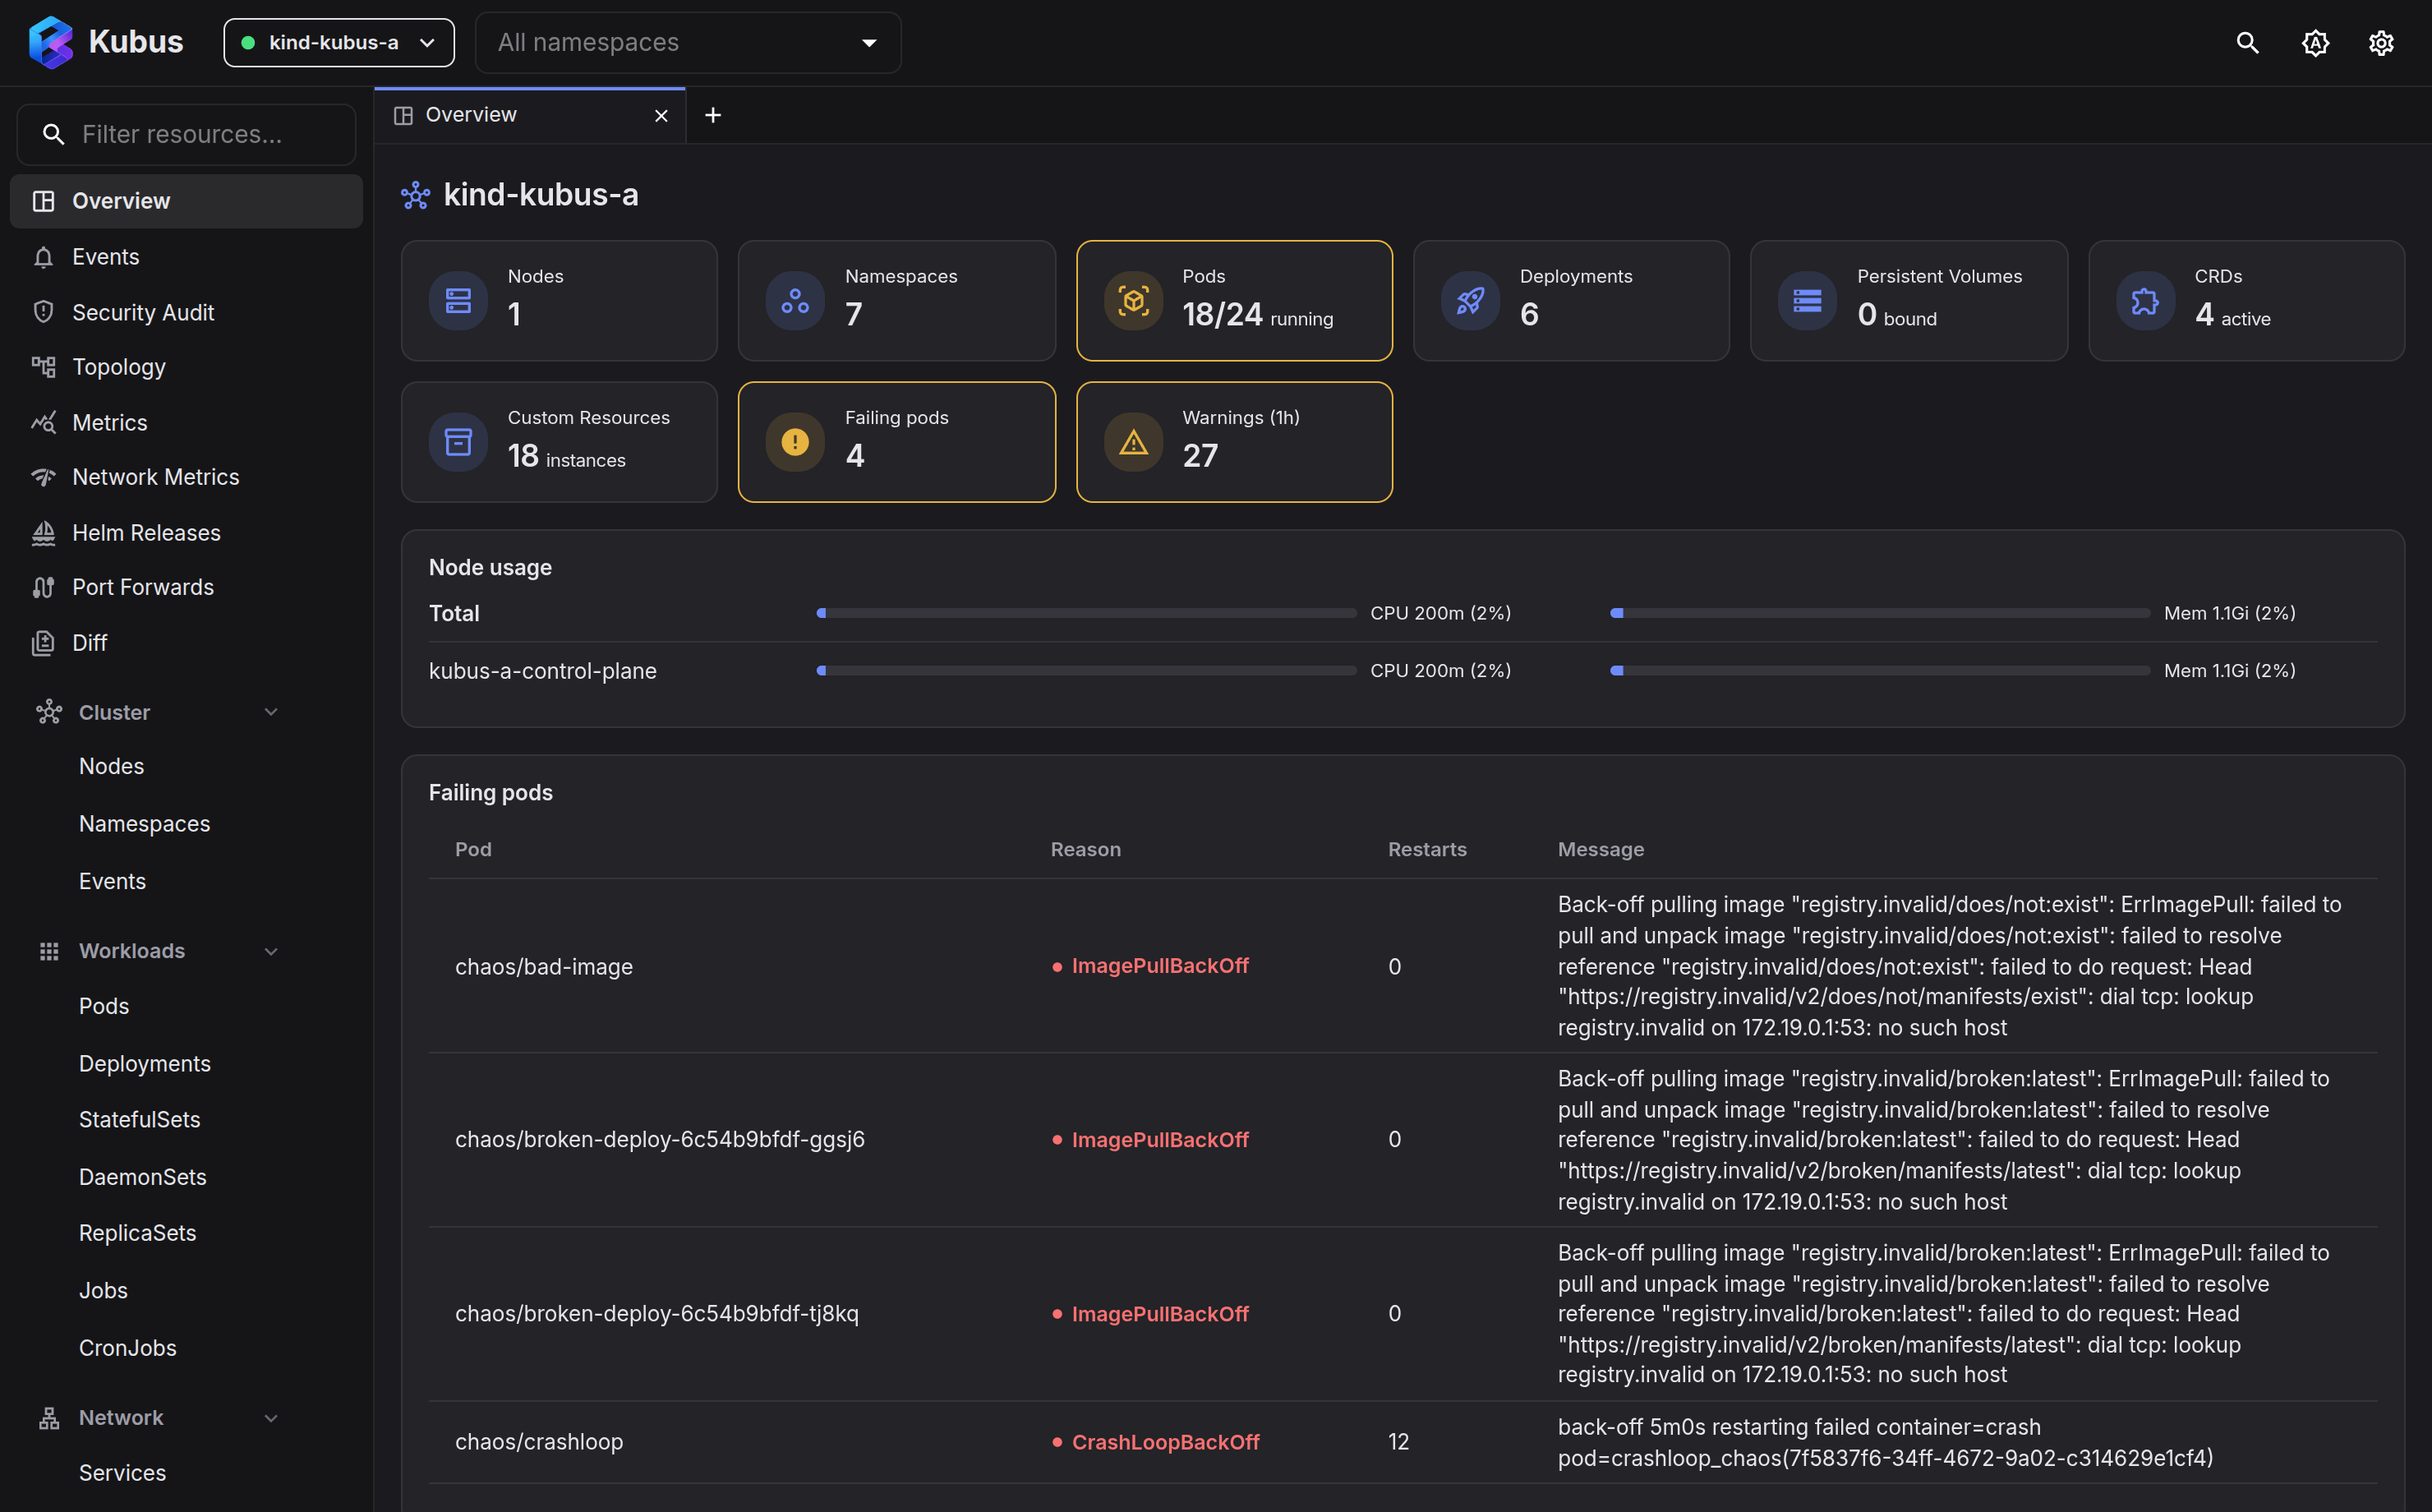
Task: Click the CrashLoopBackOff reason label
Action: pyautogui.click(x=1164, y=1442)
